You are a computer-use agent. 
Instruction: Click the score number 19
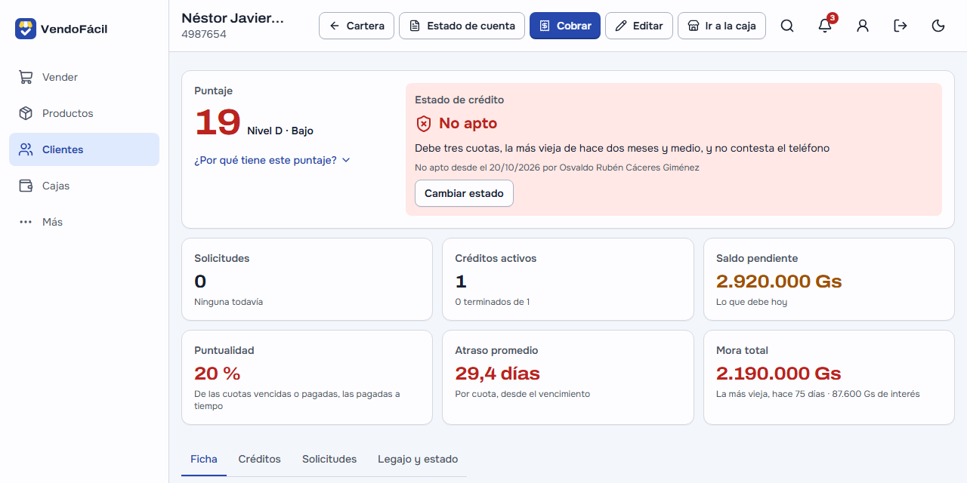tap(218, 122)
